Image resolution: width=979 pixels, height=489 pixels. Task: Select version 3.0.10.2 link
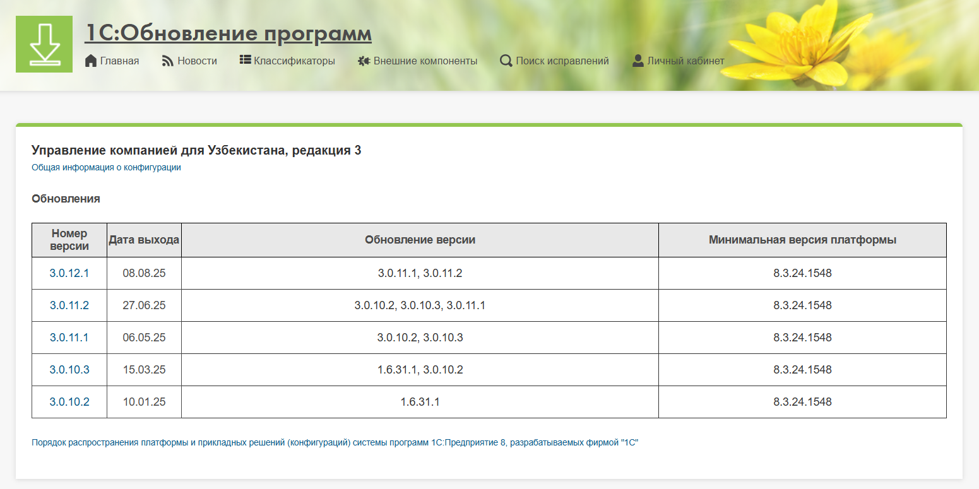pyautogui.click(x=69, y=402)
